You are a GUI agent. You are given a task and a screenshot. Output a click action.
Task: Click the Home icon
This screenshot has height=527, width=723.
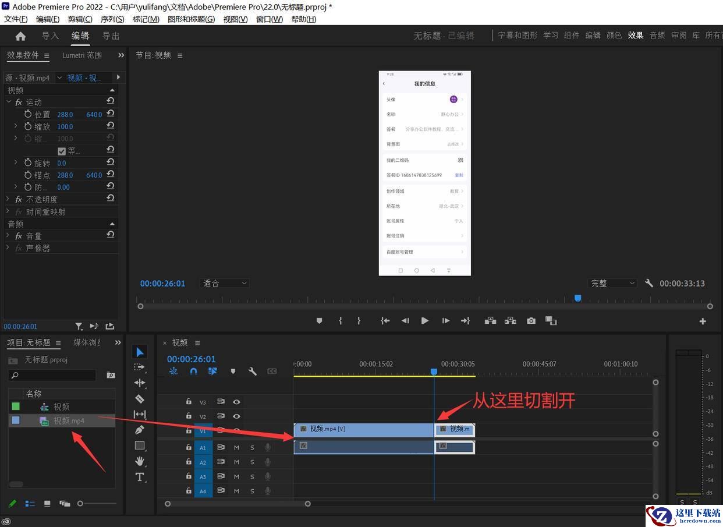(20, 36)
